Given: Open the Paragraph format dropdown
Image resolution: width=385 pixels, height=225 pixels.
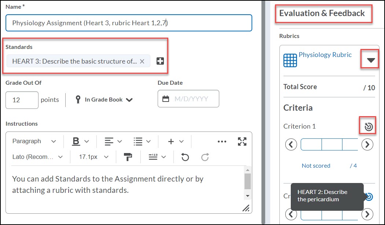Looking at the screenshot, I should click(x=34, y=141).
